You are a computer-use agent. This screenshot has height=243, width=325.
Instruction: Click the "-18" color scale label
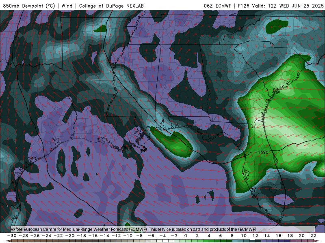point(82,236)
